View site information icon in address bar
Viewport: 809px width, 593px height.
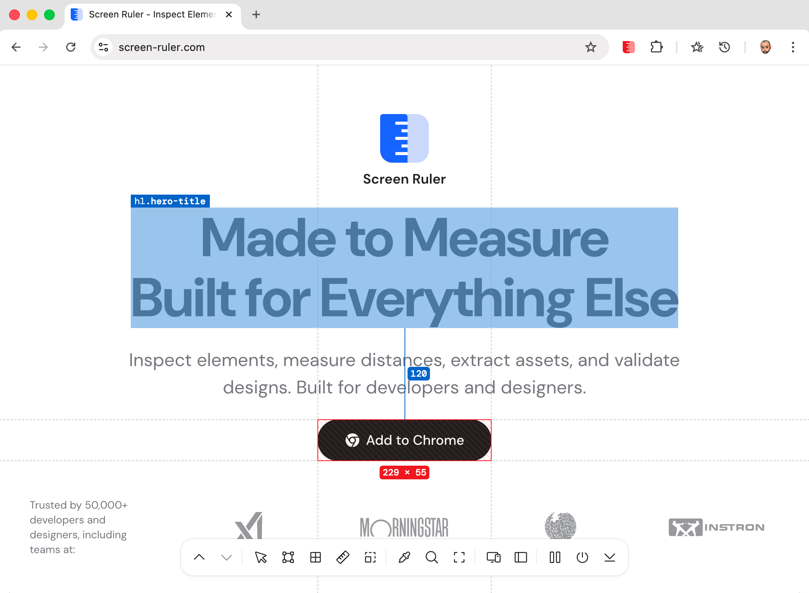[103, 47]
